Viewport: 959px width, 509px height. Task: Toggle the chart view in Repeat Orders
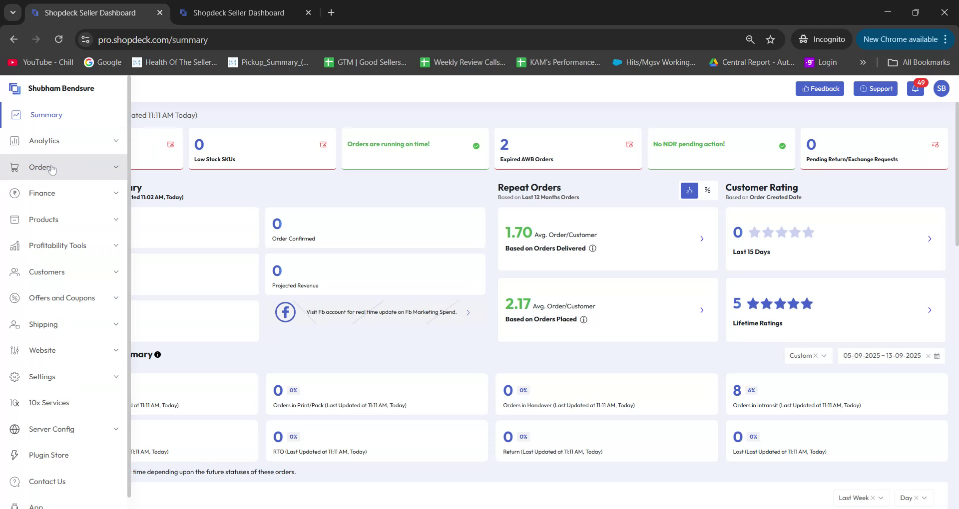coord(689,190)
